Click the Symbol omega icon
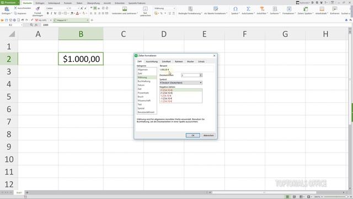The width and height of the screenshot is (353, 199). point(236,9)
